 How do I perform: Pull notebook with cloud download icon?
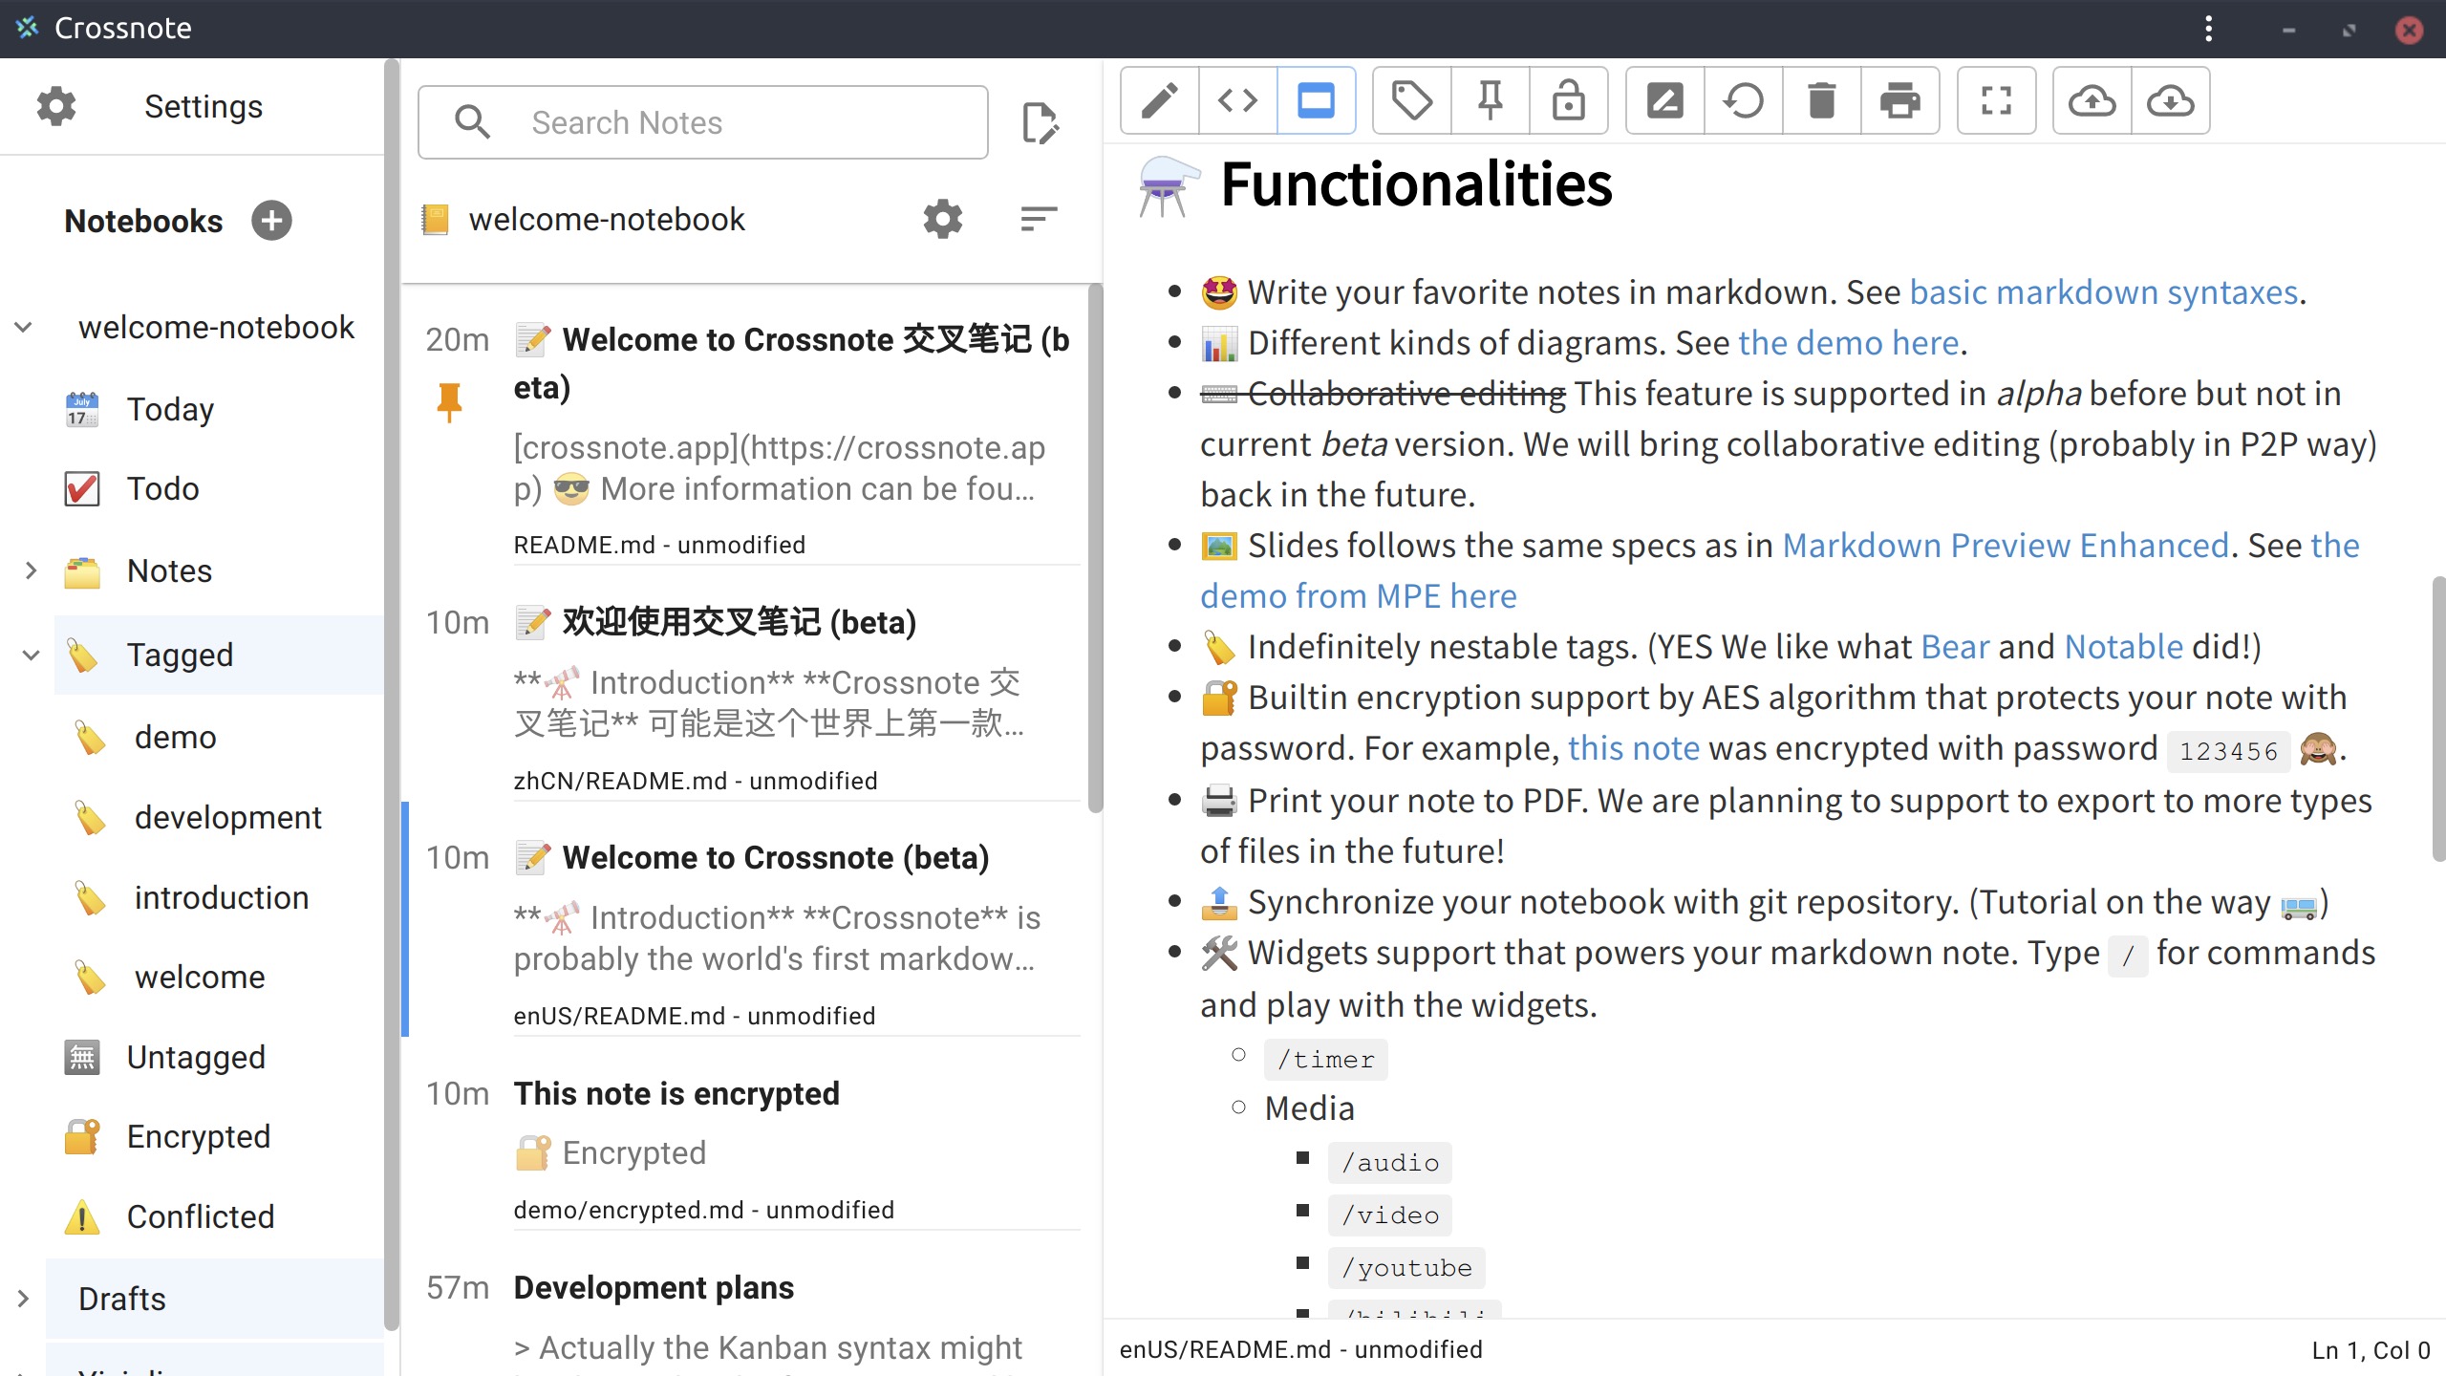coord(2170,100)
